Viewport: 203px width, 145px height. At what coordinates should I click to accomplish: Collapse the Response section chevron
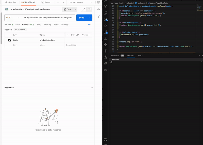[92, 88]
